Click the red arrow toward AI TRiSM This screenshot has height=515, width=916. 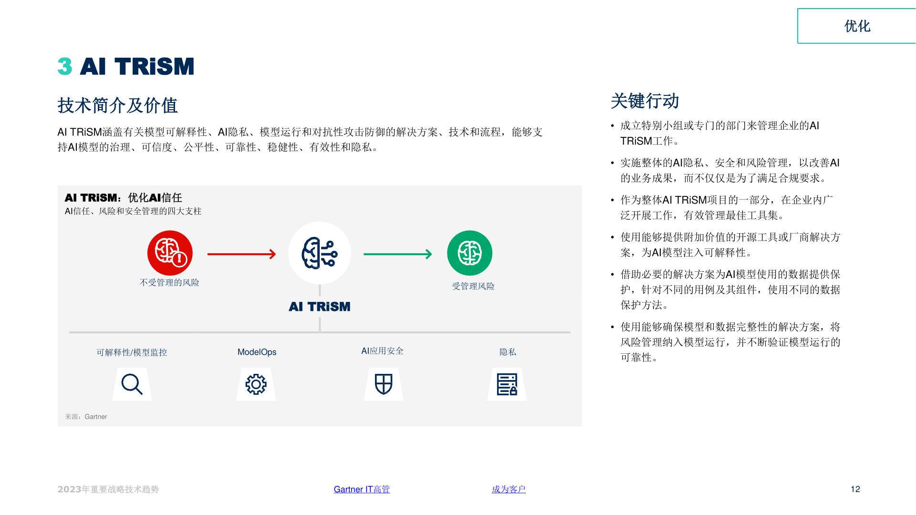pos(242,254)
